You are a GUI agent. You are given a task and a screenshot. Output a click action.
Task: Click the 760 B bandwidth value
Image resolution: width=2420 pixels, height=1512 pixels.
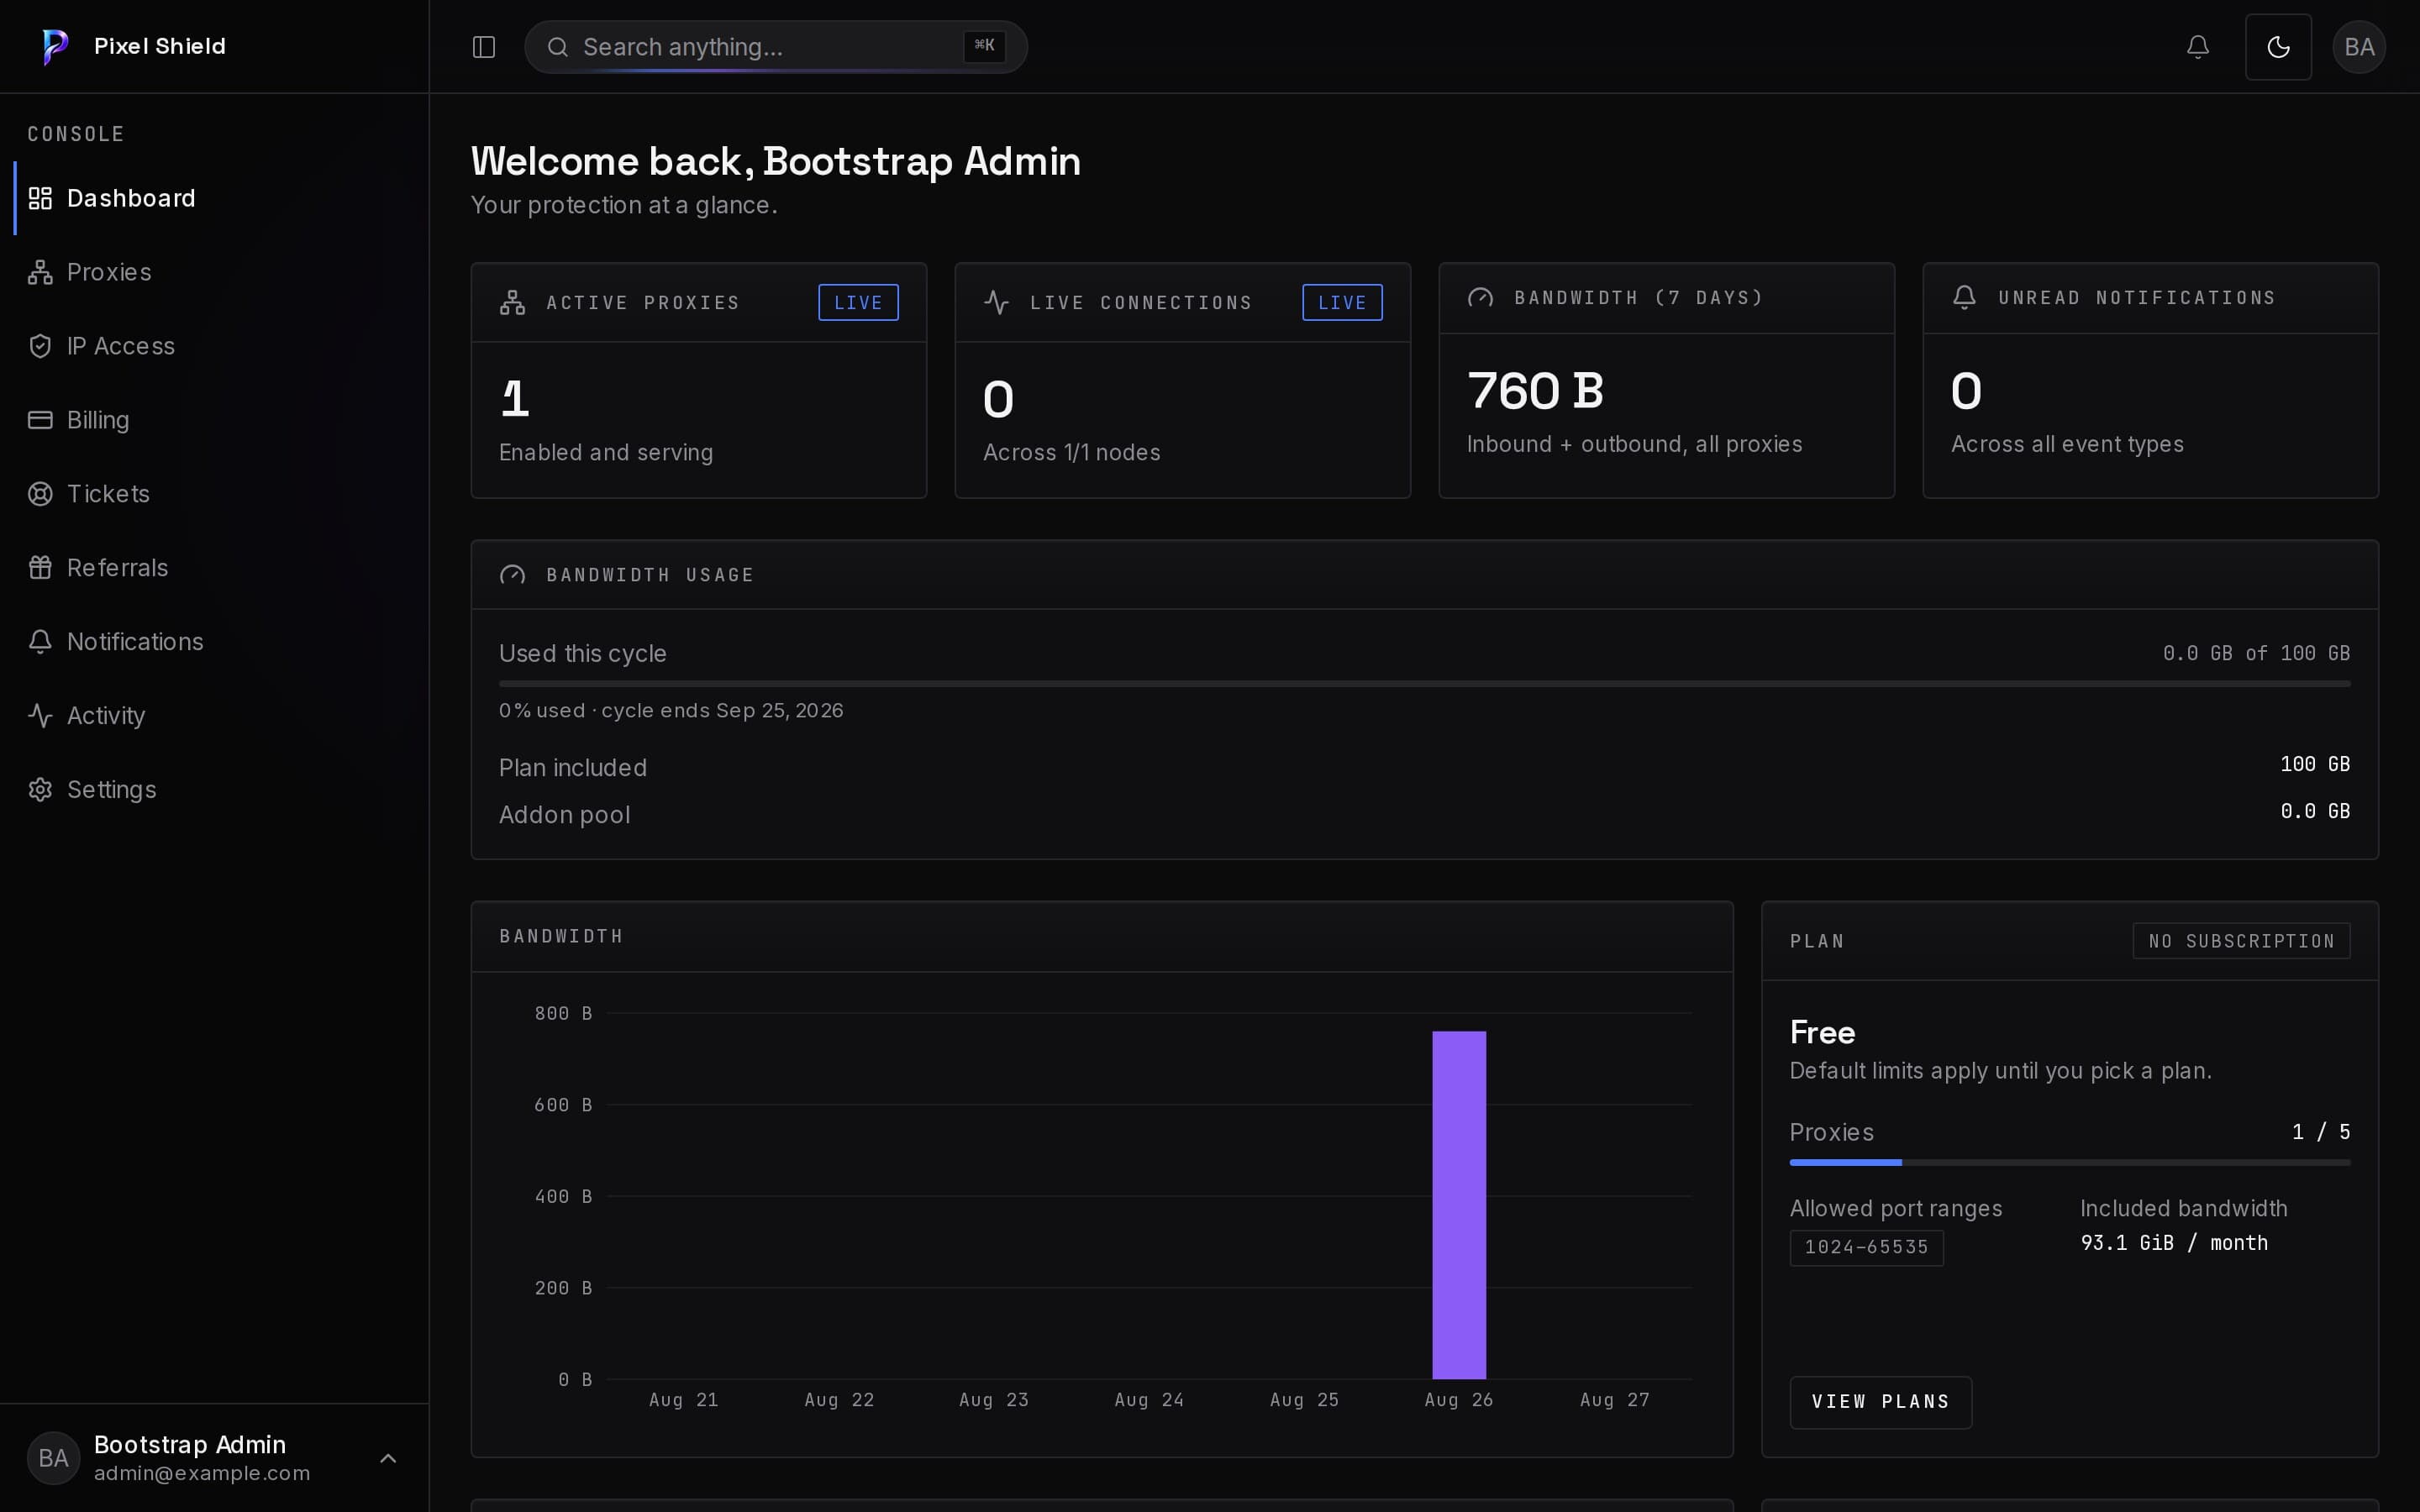(x=1535, y=391)
